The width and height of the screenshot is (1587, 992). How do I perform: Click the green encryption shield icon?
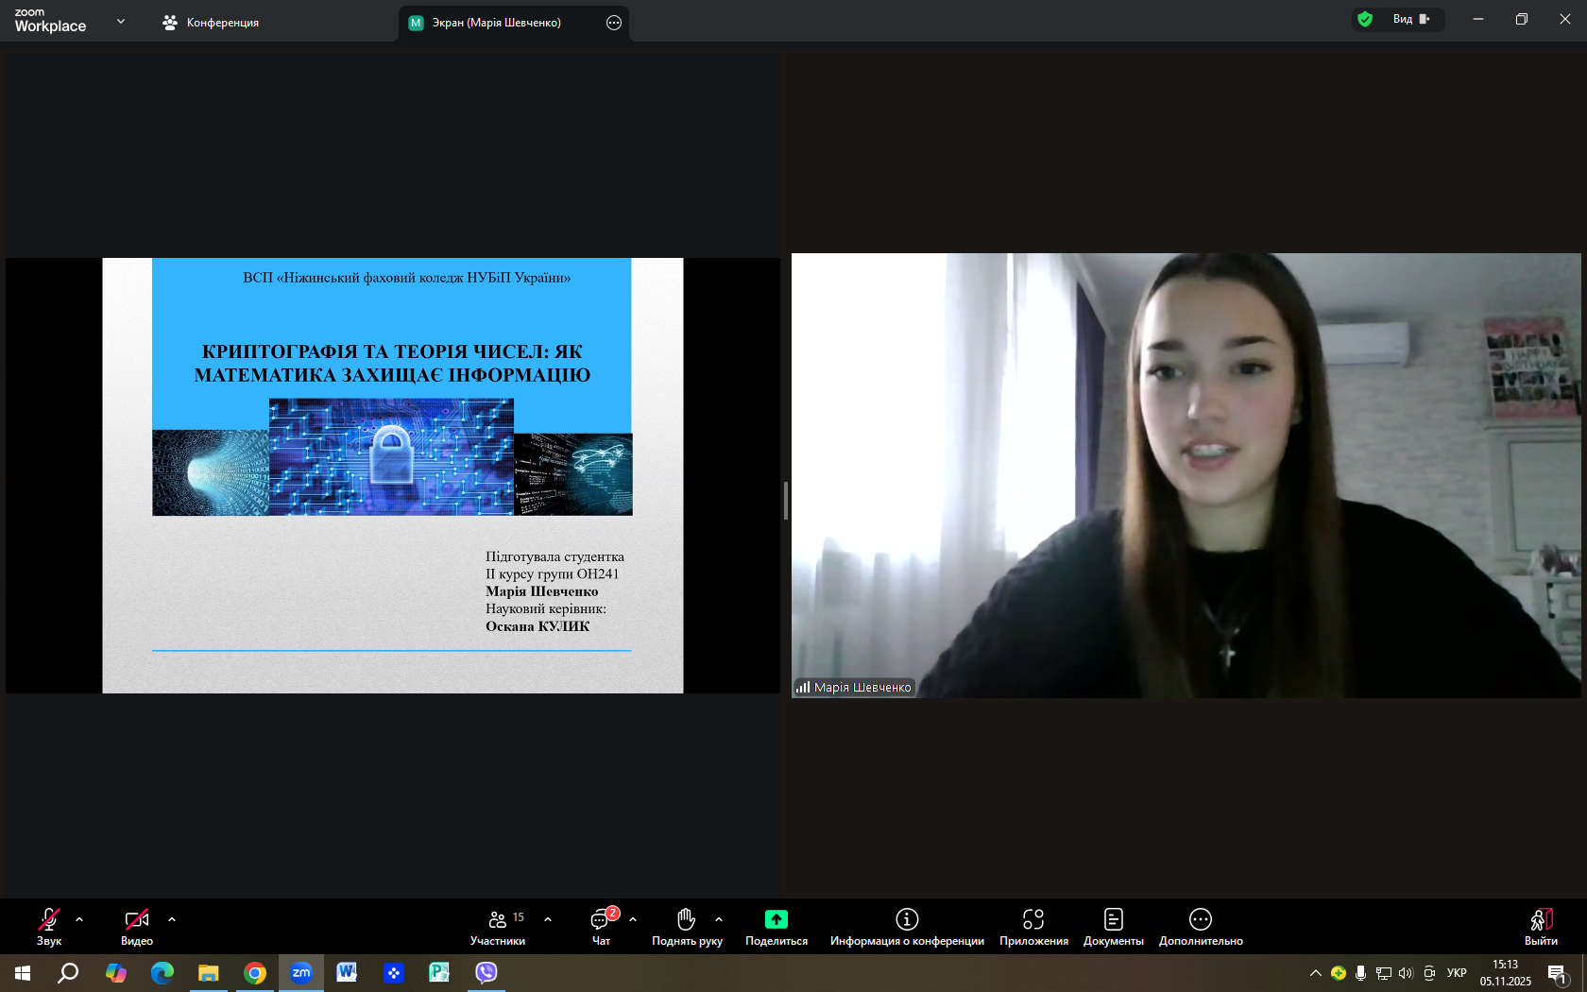1364,19
